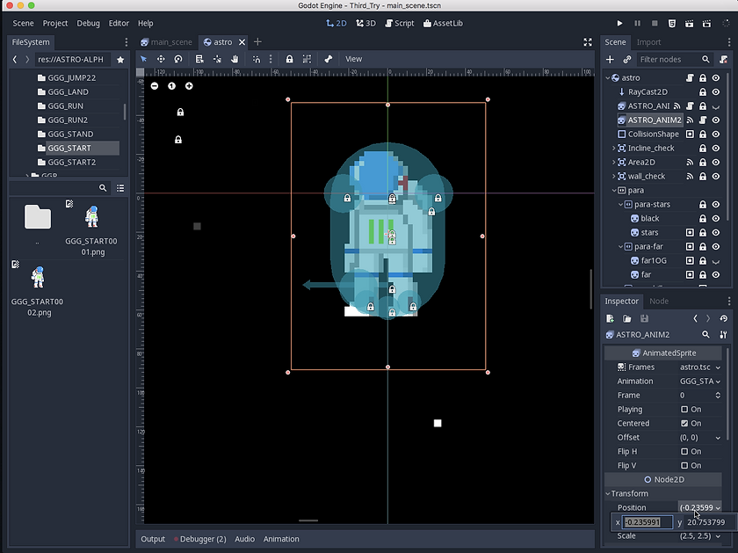Go back in FileSystem history
The image size is (738, 553).
coord(15,60)
